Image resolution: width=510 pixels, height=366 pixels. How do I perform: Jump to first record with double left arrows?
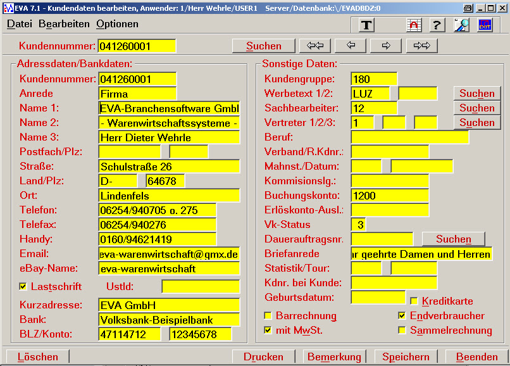coord(315,46)
